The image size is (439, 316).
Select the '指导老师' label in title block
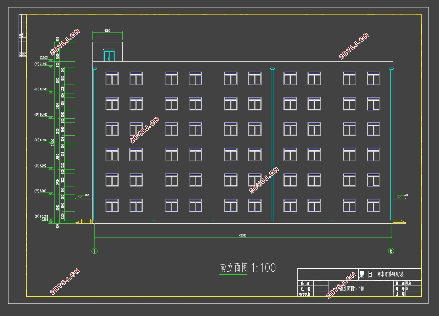point(306,294)
